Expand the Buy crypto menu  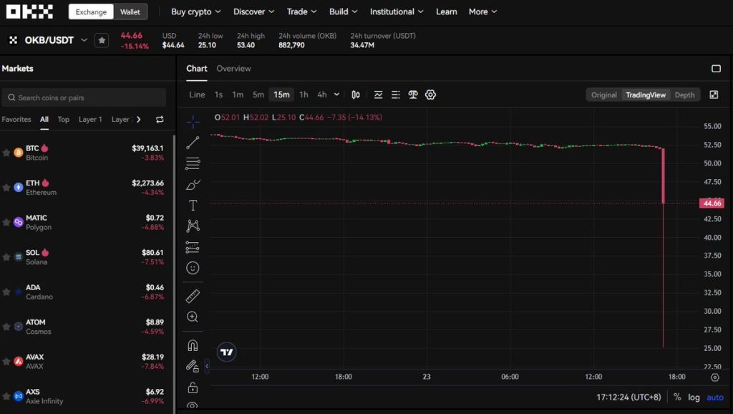coord(195,11)
